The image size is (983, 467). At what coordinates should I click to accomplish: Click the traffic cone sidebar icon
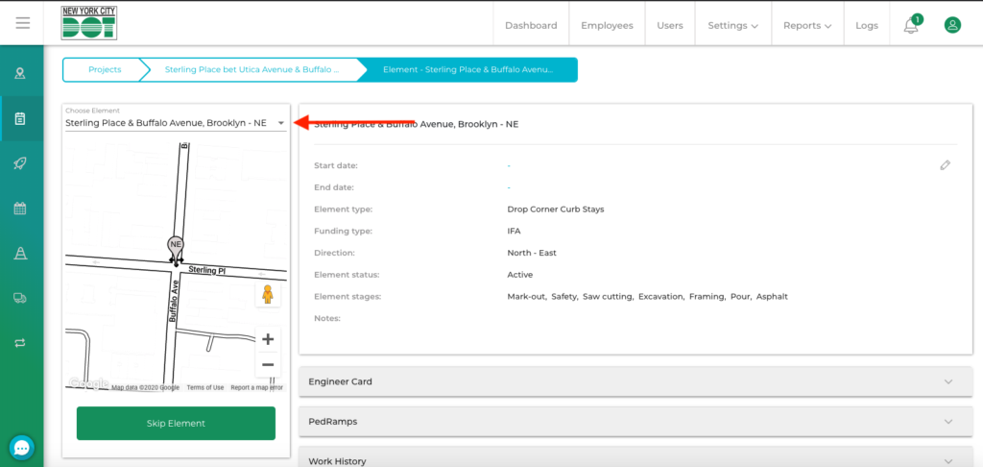[20, 253]
